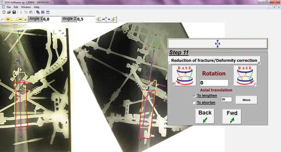Click the Rotation value input field

pyautogui.click(x=214, y=83)
